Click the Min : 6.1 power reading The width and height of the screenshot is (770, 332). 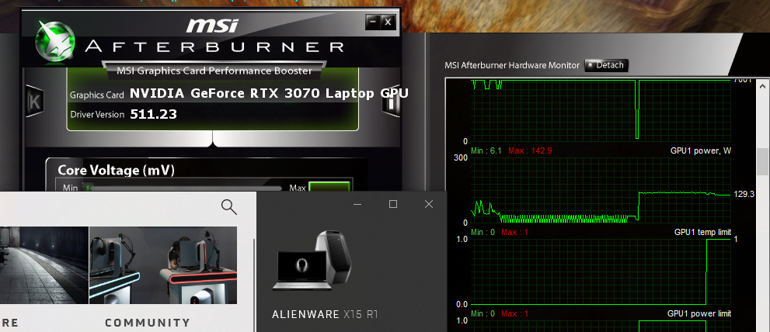[x=486, y=150]
